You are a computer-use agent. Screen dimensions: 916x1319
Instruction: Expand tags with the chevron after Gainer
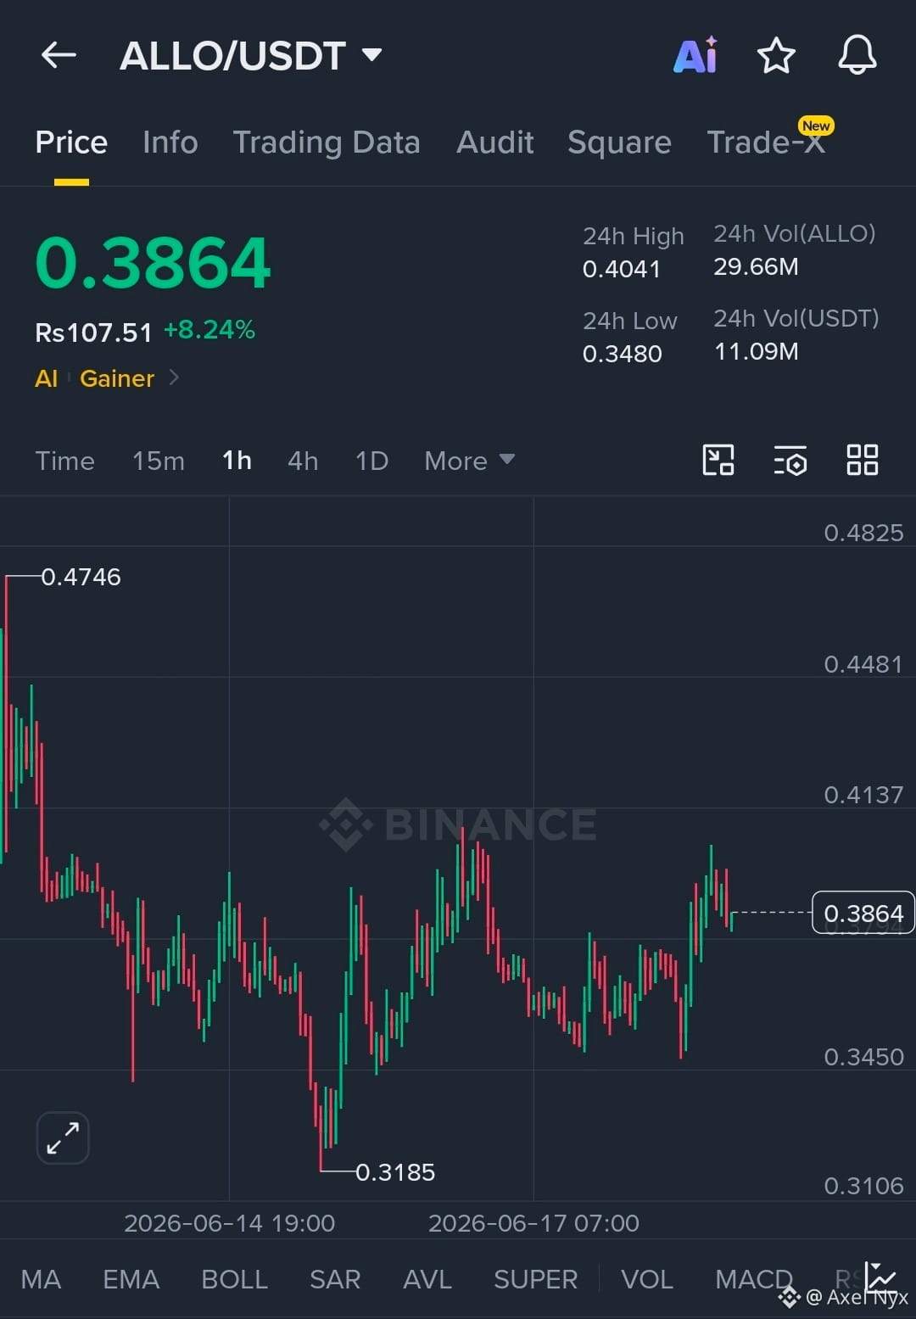point(174,377)
